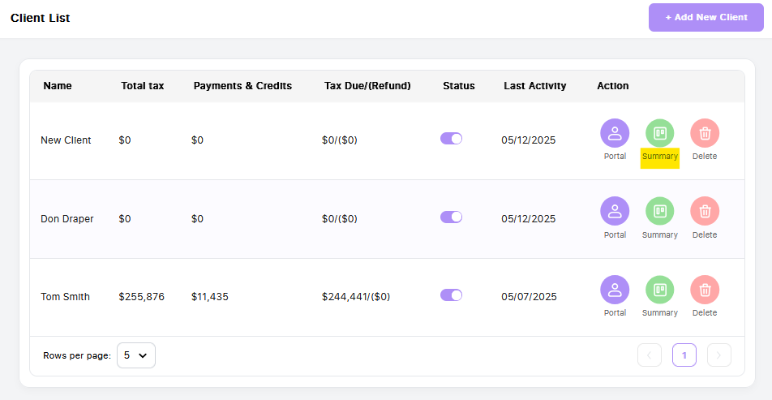Click the Action column header
This screenshot has height=400, width=772.
click(x=612, y=86)
